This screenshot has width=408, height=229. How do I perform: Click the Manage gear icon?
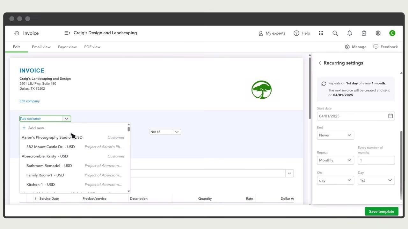click(x=347, y=47)
